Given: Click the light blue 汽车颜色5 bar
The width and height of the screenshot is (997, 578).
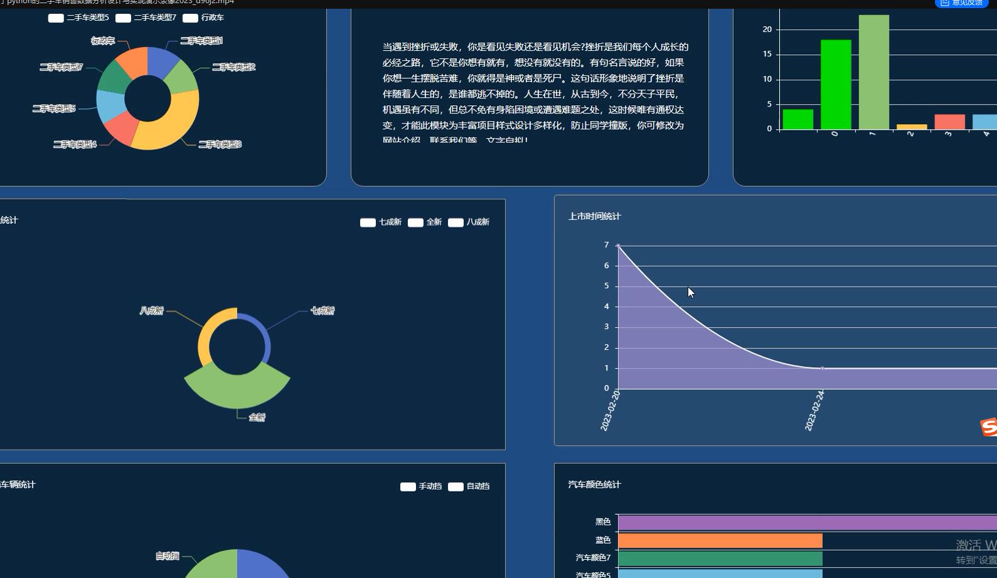Looking at the screenshot, I should point(720,574).
